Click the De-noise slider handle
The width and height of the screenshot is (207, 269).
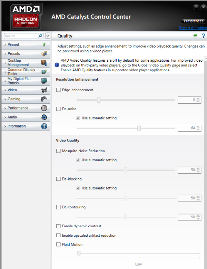tap(139, 128)
